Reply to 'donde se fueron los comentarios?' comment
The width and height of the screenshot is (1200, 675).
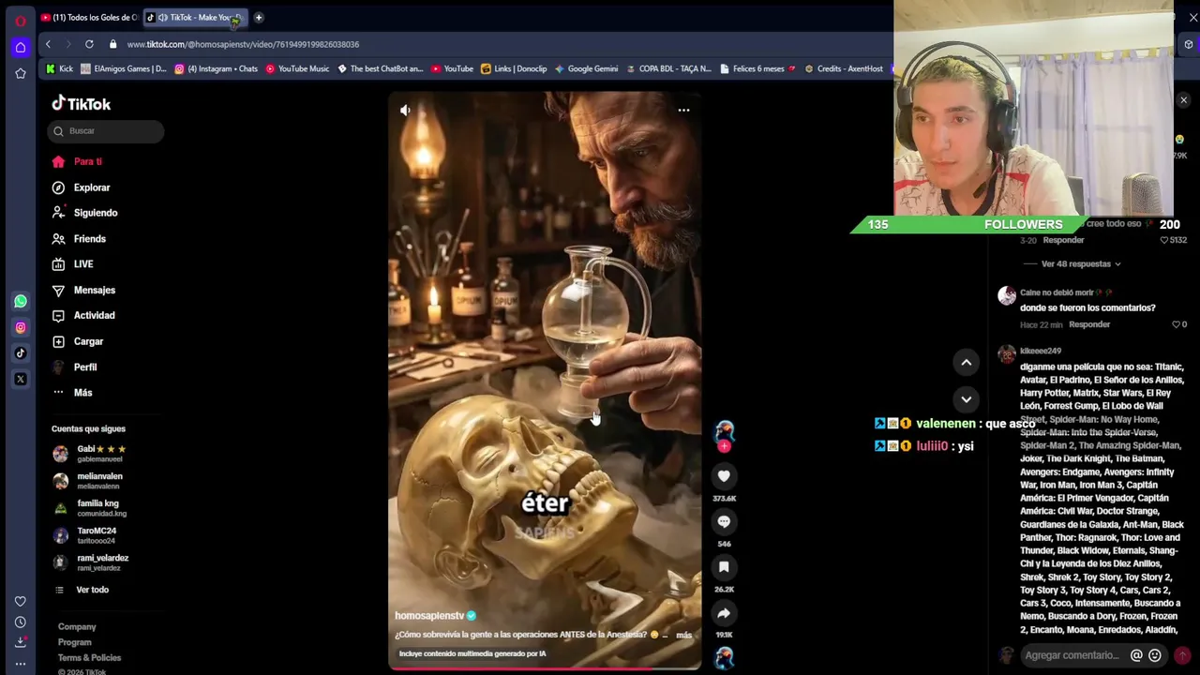1089,324
